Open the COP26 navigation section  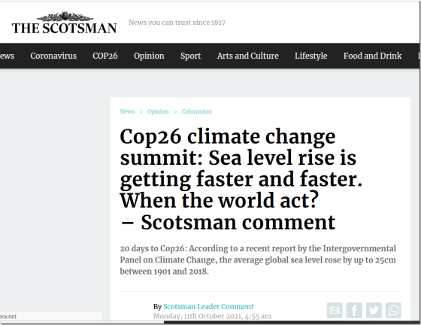coord(105,56)
